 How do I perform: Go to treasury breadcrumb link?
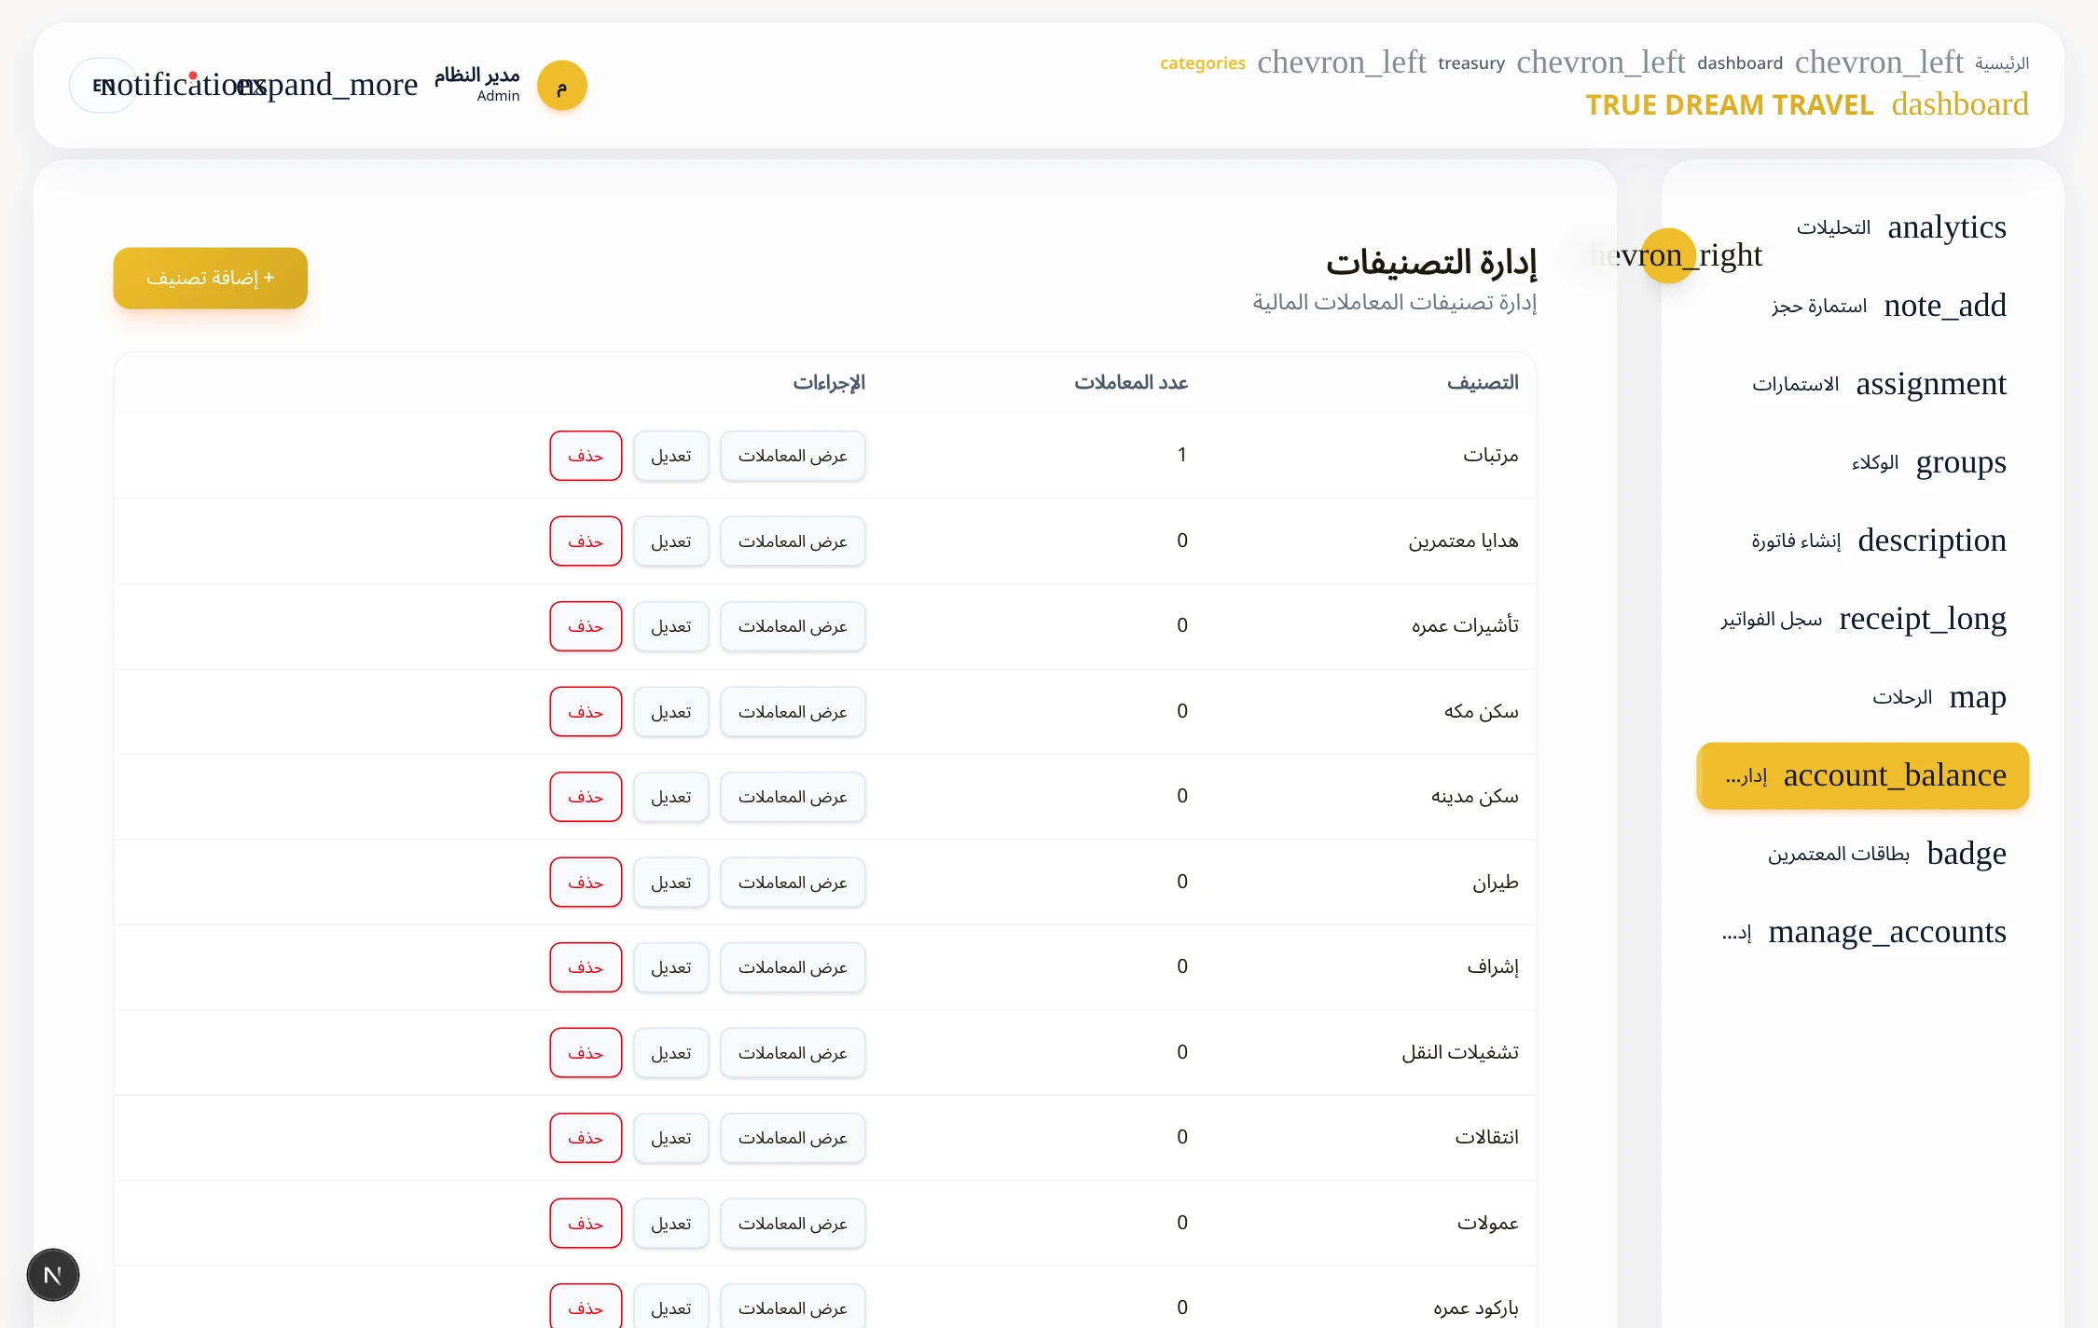click(1470, 63)
